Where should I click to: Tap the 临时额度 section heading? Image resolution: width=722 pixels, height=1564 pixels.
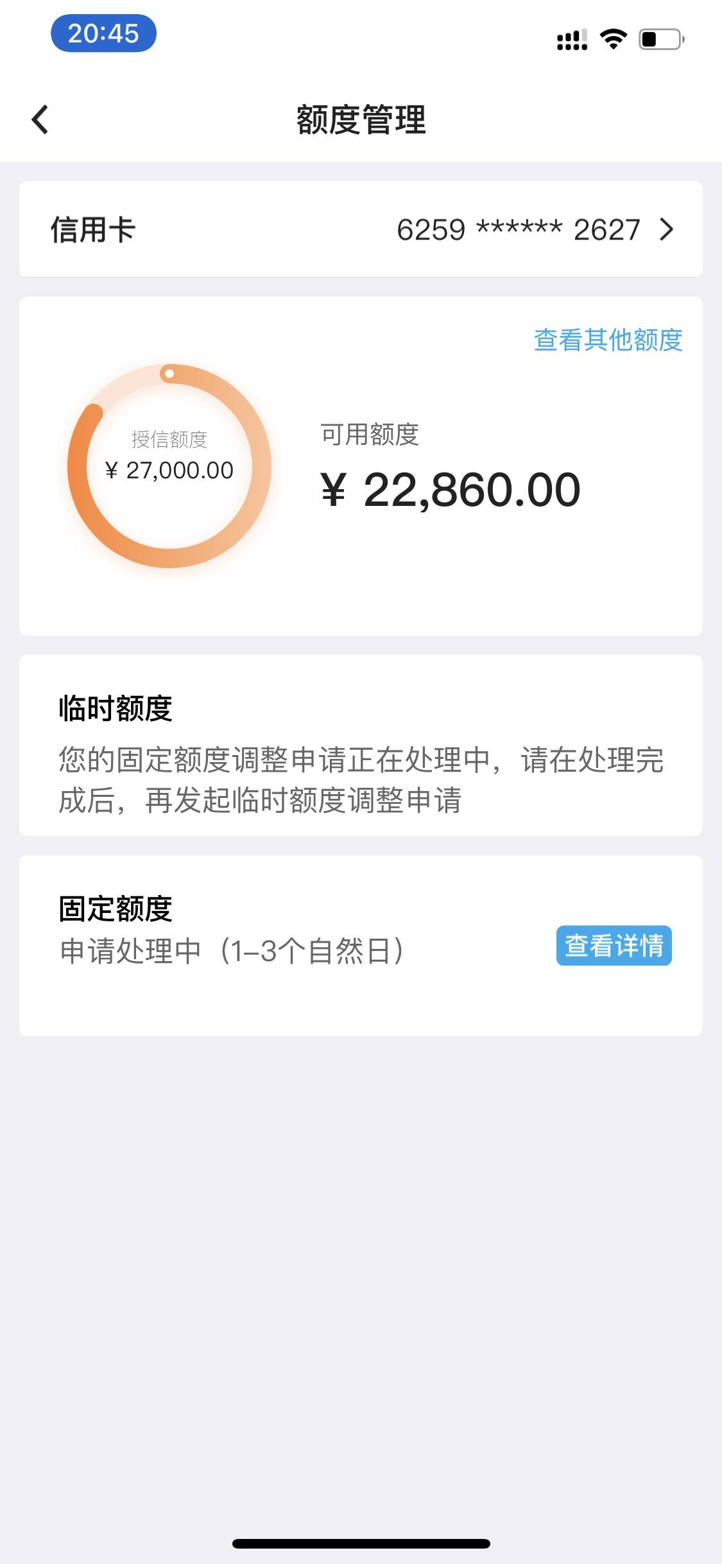tap(116, 708)
